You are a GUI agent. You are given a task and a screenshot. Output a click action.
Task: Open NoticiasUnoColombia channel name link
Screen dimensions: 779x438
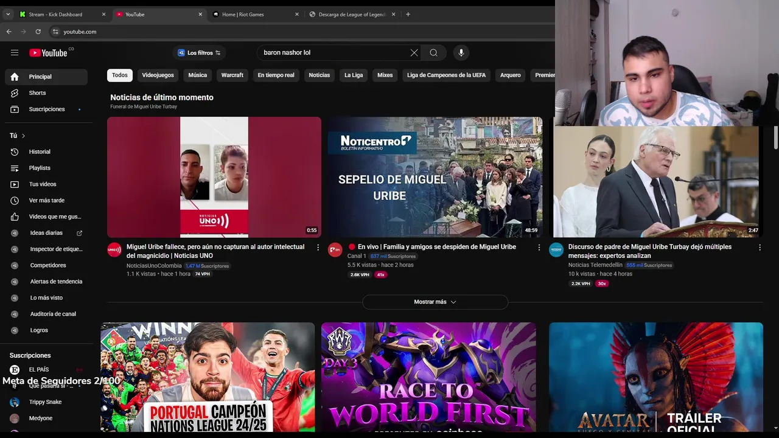point(154,266)
